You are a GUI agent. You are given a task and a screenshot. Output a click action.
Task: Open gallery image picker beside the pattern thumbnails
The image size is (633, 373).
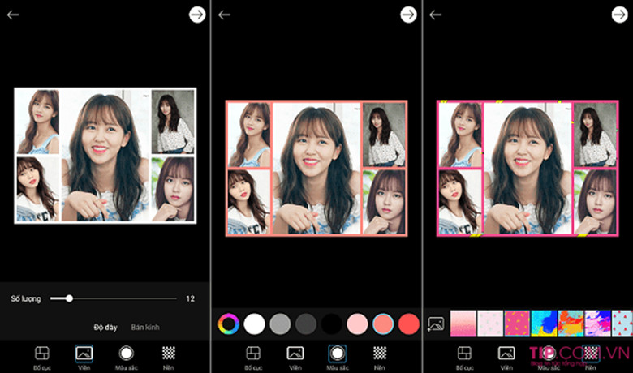(436, 324)
